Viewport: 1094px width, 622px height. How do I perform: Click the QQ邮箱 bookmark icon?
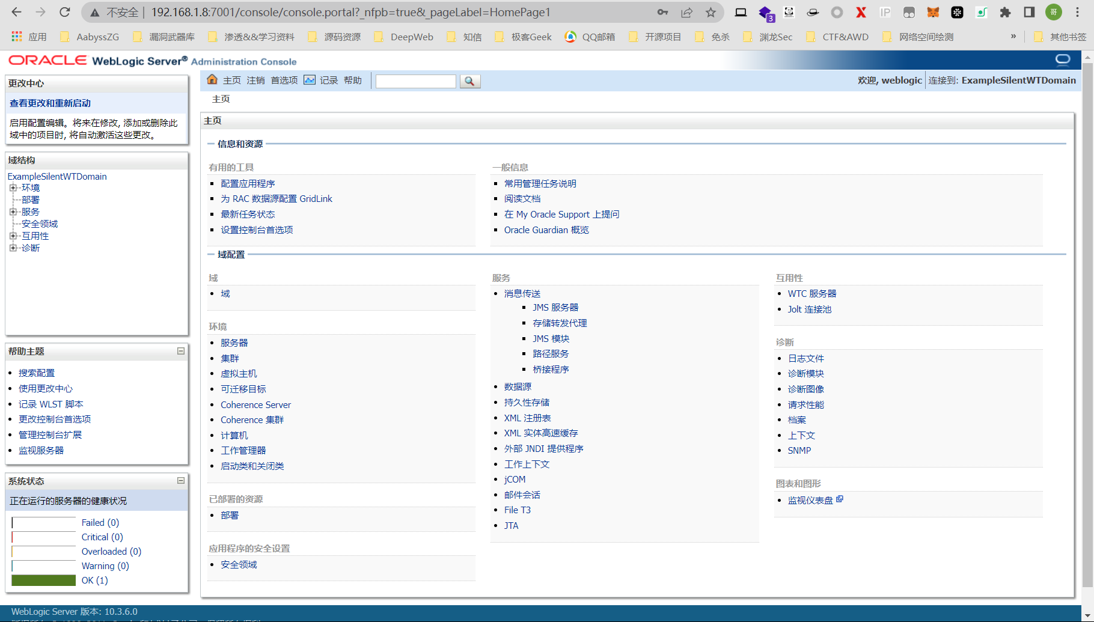tap(570, 37)
